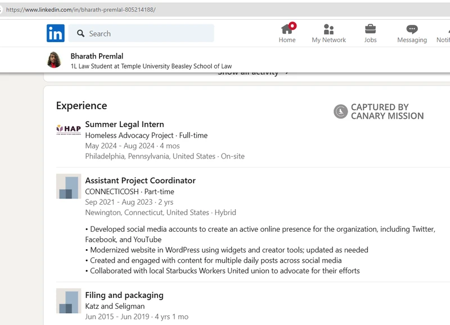
Task: Click the 1L Law Student headline text
Action: point(151,66)
